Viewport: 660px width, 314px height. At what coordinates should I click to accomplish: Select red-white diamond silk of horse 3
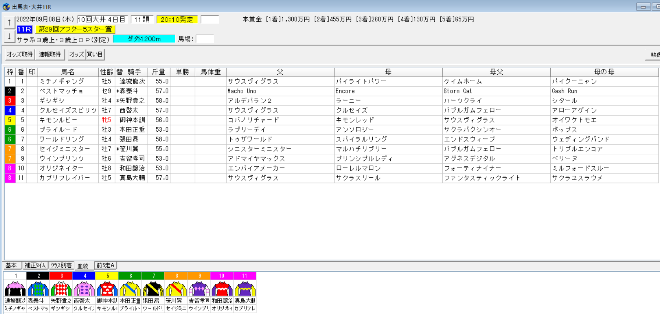click(61, 289)
